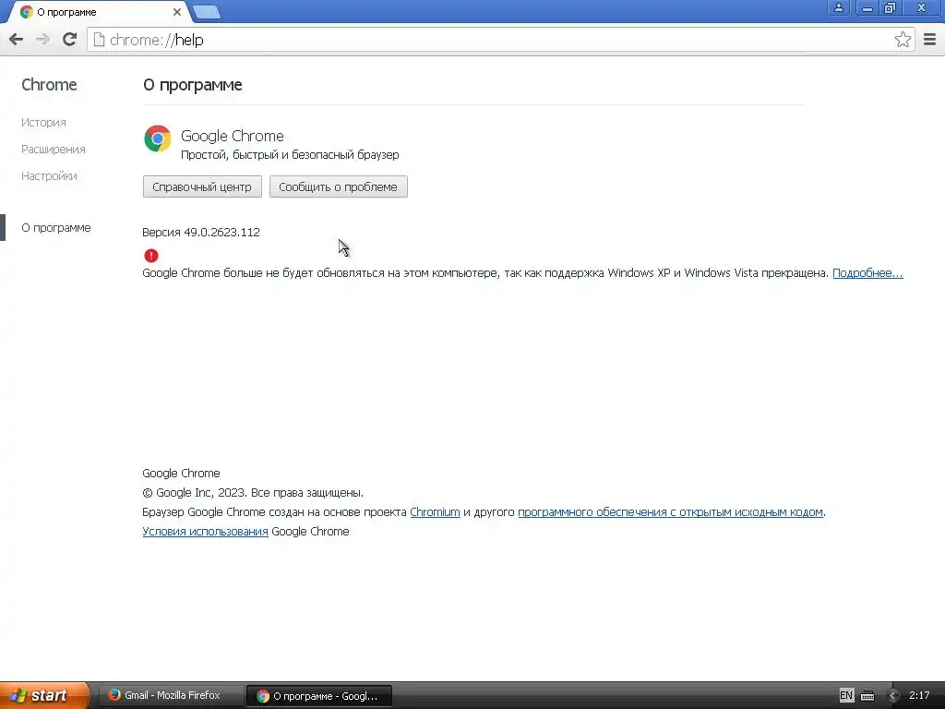945x709 pixels.
Task: Click the new tab button
Action: click(x=208, y=12)
